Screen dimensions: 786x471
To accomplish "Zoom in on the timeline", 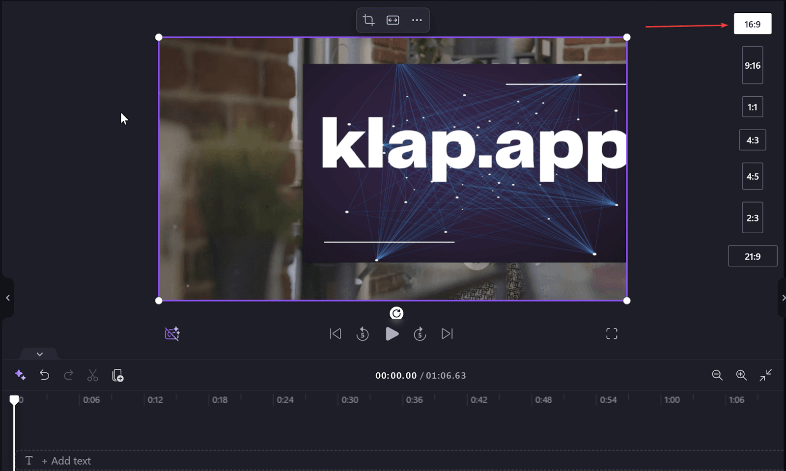I will coord(741,375).
